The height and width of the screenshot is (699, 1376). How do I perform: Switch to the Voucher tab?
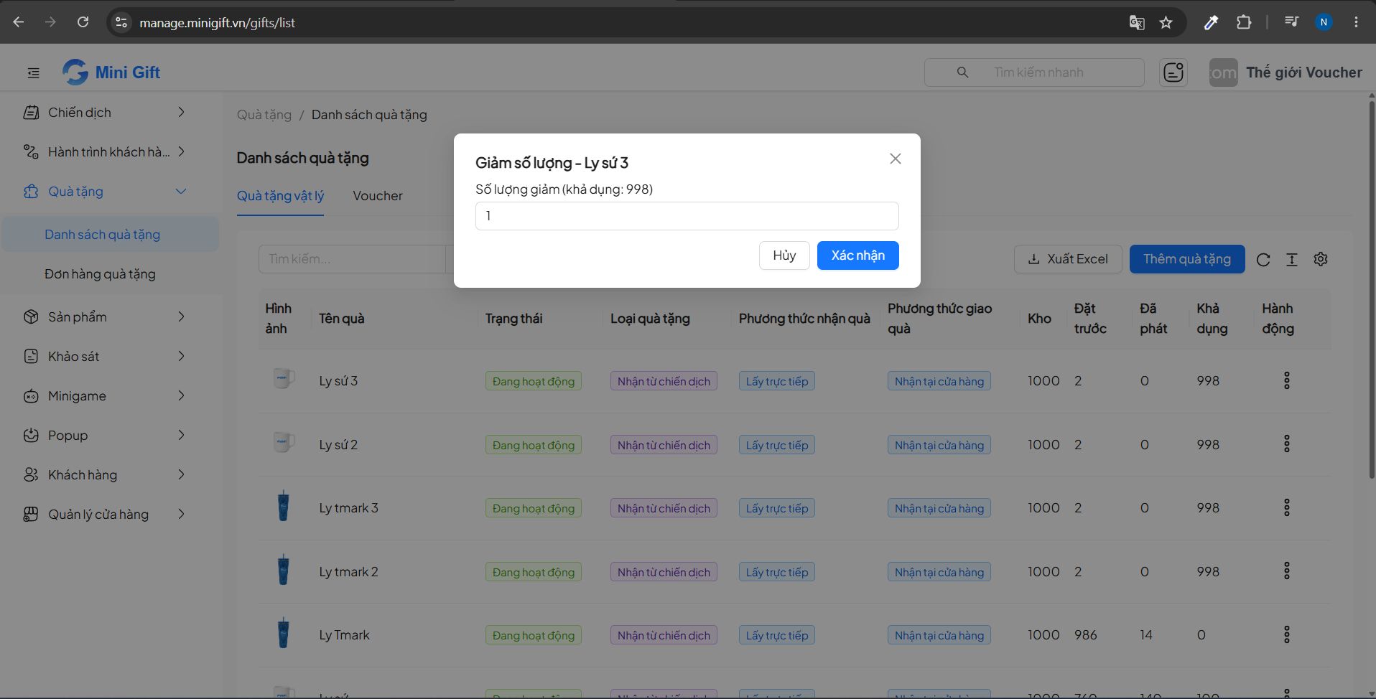pos(378,196)
